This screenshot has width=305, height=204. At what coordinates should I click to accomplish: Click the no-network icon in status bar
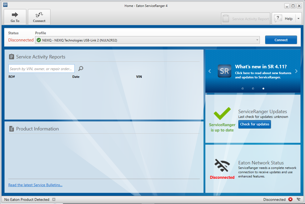(299, 199)
